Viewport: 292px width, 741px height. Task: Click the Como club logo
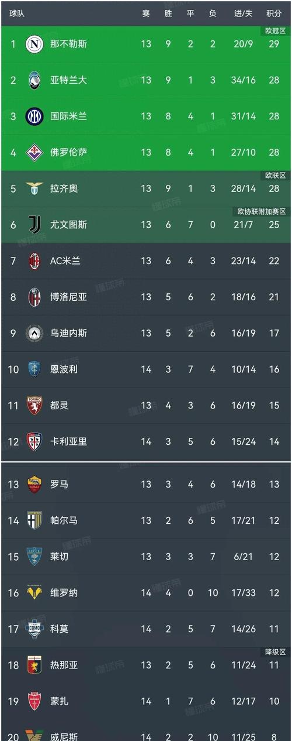[x=34, y=629]
